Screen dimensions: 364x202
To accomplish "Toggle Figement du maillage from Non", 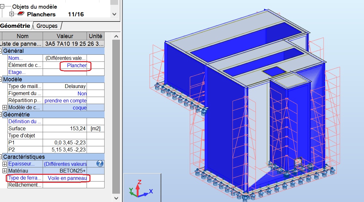I will pyautogui.click(x=82, y=93).
